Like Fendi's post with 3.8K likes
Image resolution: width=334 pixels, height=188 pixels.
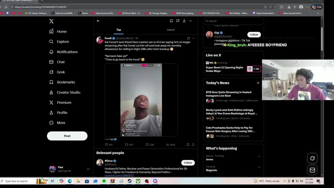pyautogui.click(x=150, y=145)
